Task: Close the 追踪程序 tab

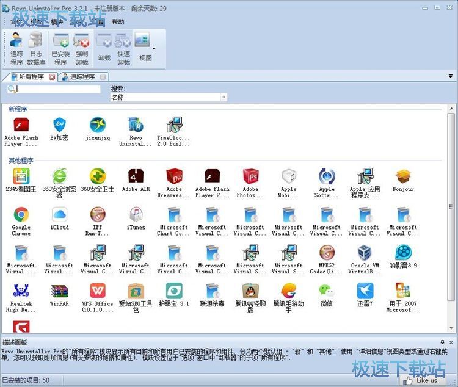Action: click(x=103, y=77)
